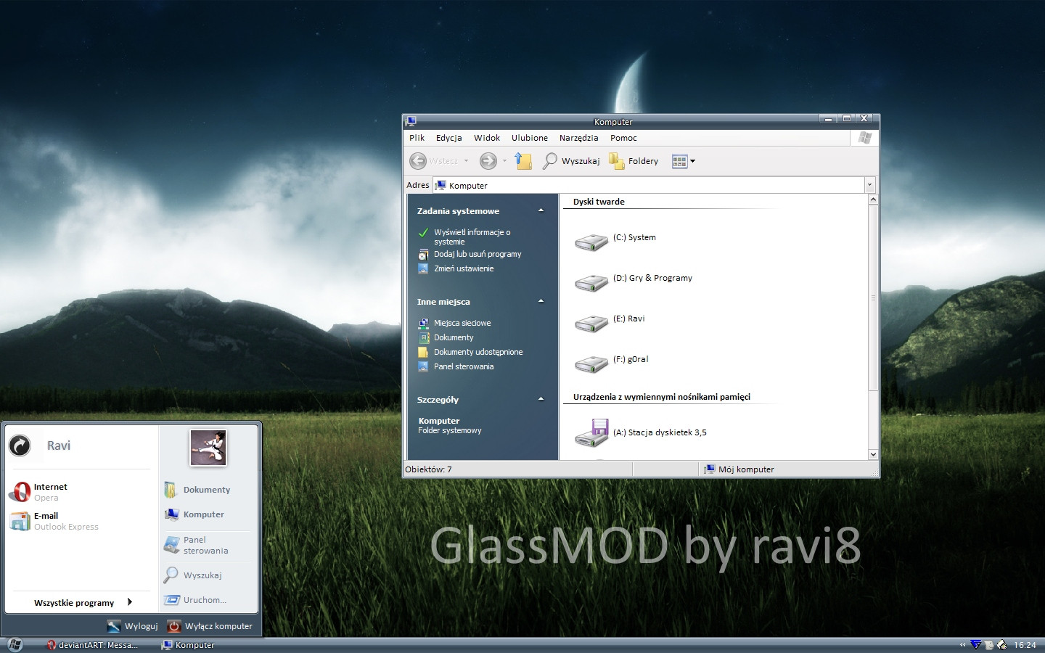Click Zmień ustawienie link
The image size is (1045, 653).
(464, 268)
